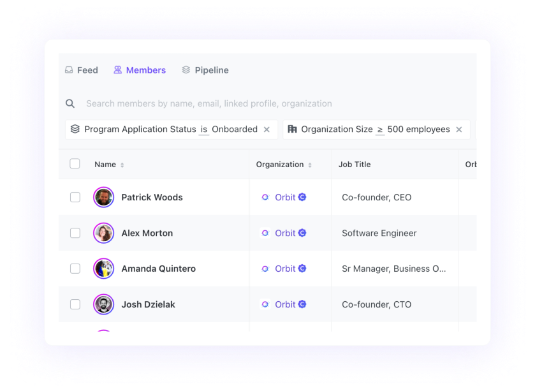Open Orbit organization link for Alex Morton
Screen dimensions: 535x386
(285, 233)
